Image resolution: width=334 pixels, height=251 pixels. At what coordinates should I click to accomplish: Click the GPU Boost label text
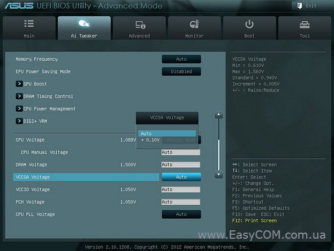35,84
